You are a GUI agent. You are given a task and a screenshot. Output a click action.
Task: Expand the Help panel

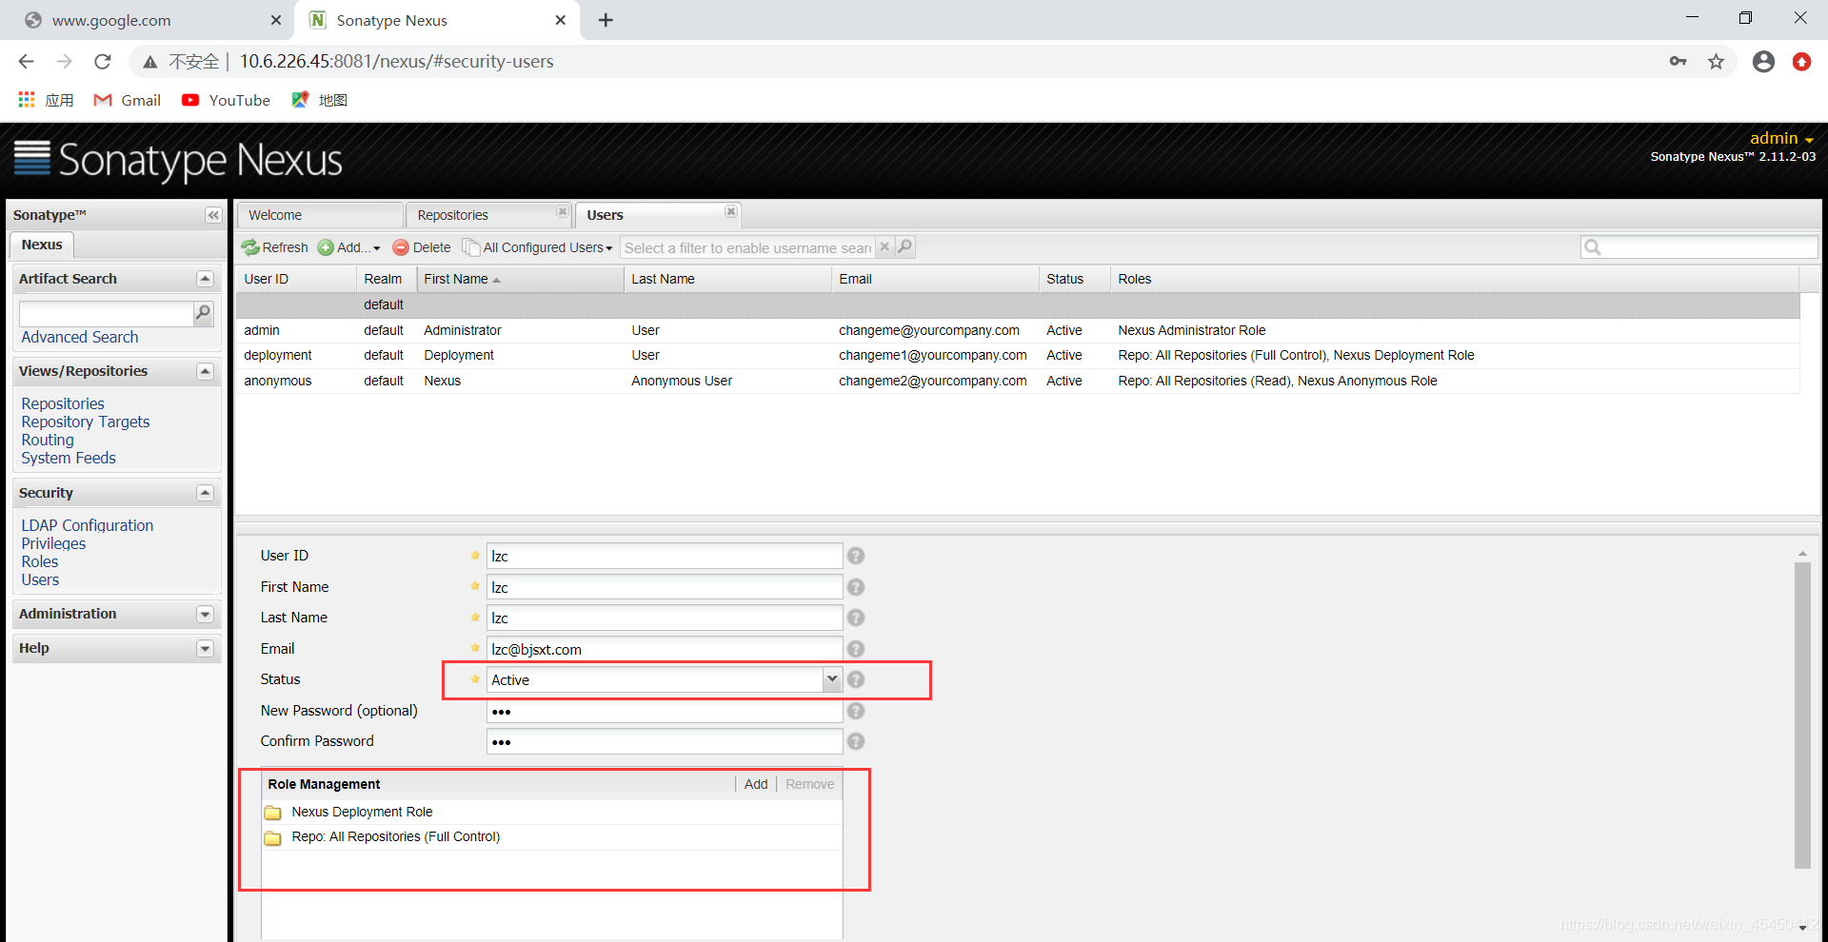tap(205, 649)
